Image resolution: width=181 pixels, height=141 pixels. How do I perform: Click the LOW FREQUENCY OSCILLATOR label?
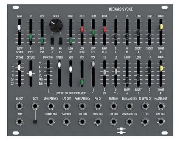coord(71,93)
